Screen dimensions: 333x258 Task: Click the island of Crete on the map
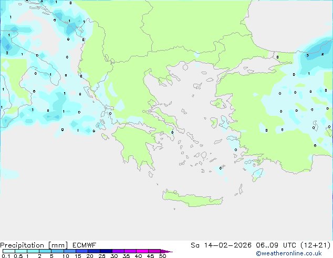[192, 199]
